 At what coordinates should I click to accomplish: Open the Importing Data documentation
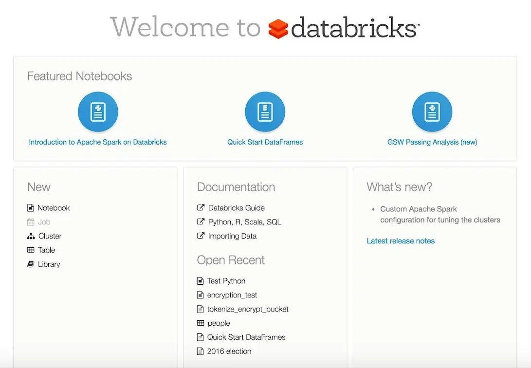pos(232,236)
